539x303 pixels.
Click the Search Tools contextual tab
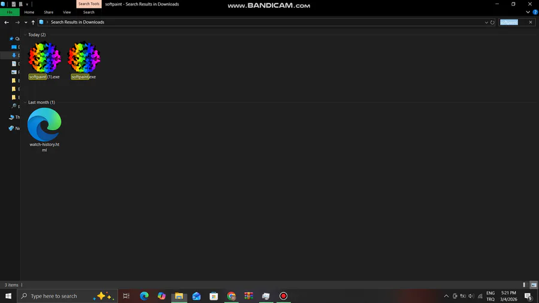click(x=89, y=4)
